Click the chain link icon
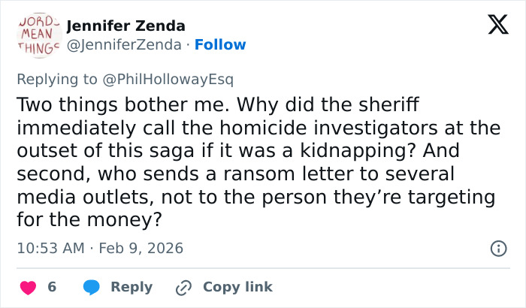The image size is (526, 308). [183, 287]
